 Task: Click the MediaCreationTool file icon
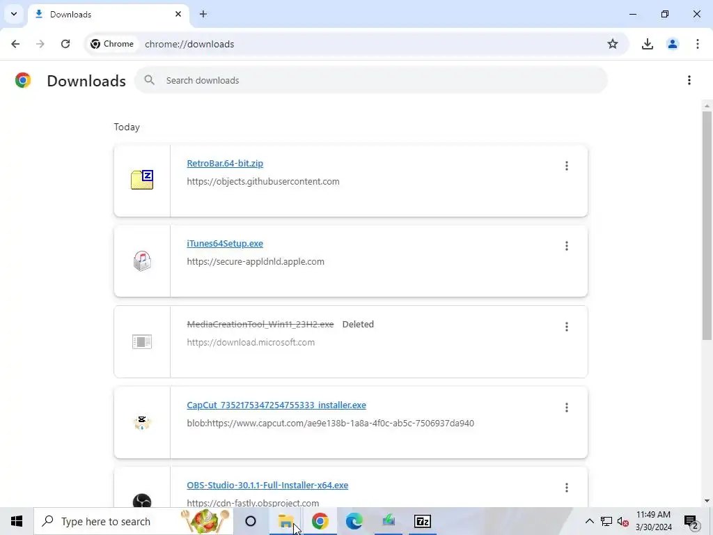(142, 341)
